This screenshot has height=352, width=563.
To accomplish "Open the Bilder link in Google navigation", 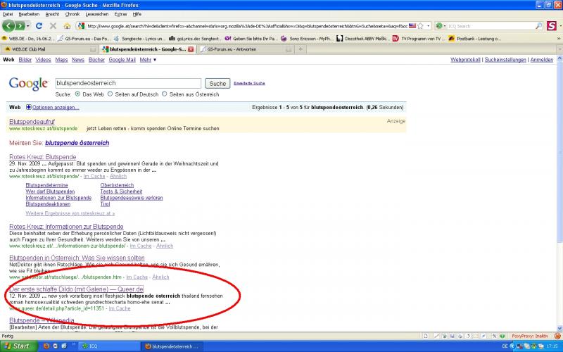I will (25, 60).
